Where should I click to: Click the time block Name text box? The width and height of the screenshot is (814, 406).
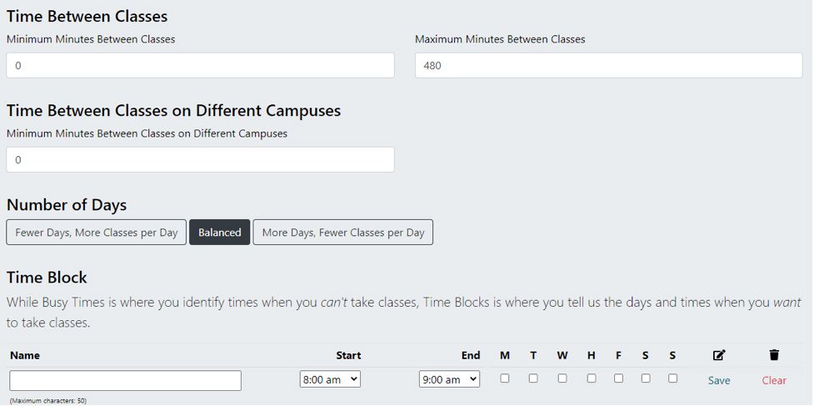click(x=126, y=381)
